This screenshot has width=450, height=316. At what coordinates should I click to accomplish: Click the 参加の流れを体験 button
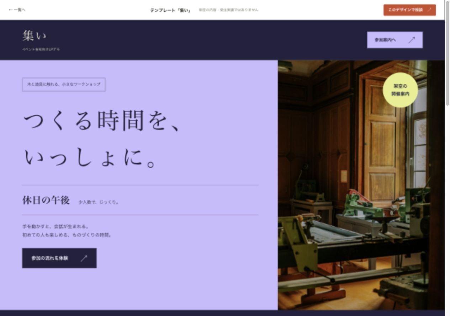coord(59,258)
